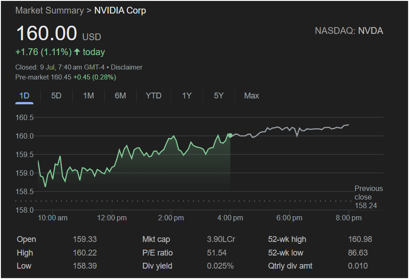Select the 1D time range tab
The image size is (409, 279).
coord(24,96)
